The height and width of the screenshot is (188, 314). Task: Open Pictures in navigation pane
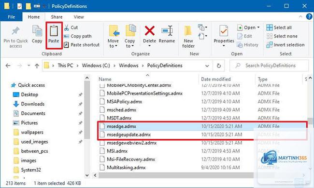(x=26, y=122)
